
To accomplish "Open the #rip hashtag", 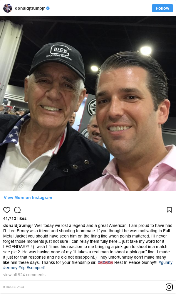I will click(x=22, y=268).
